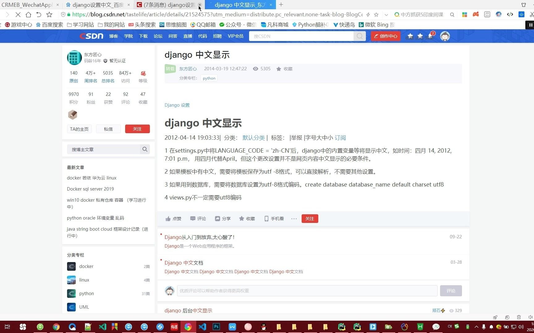Viewport: 534px width, 333px height.
Task: Click the 评论 comment icon under article
Action: (x=193, y=219)
